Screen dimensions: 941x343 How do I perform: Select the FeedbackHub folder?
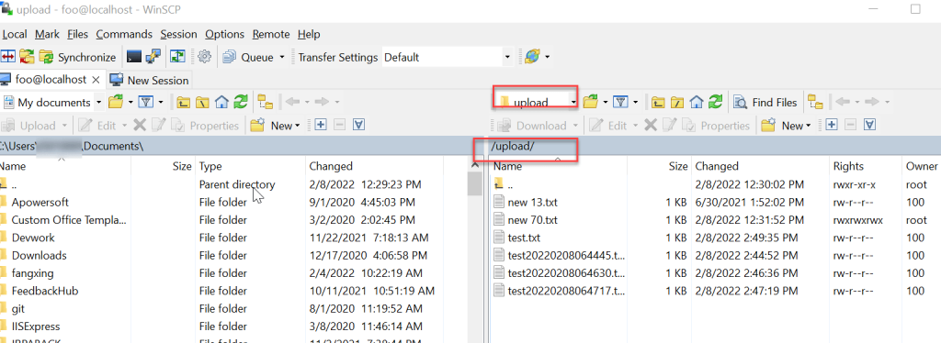45,291
